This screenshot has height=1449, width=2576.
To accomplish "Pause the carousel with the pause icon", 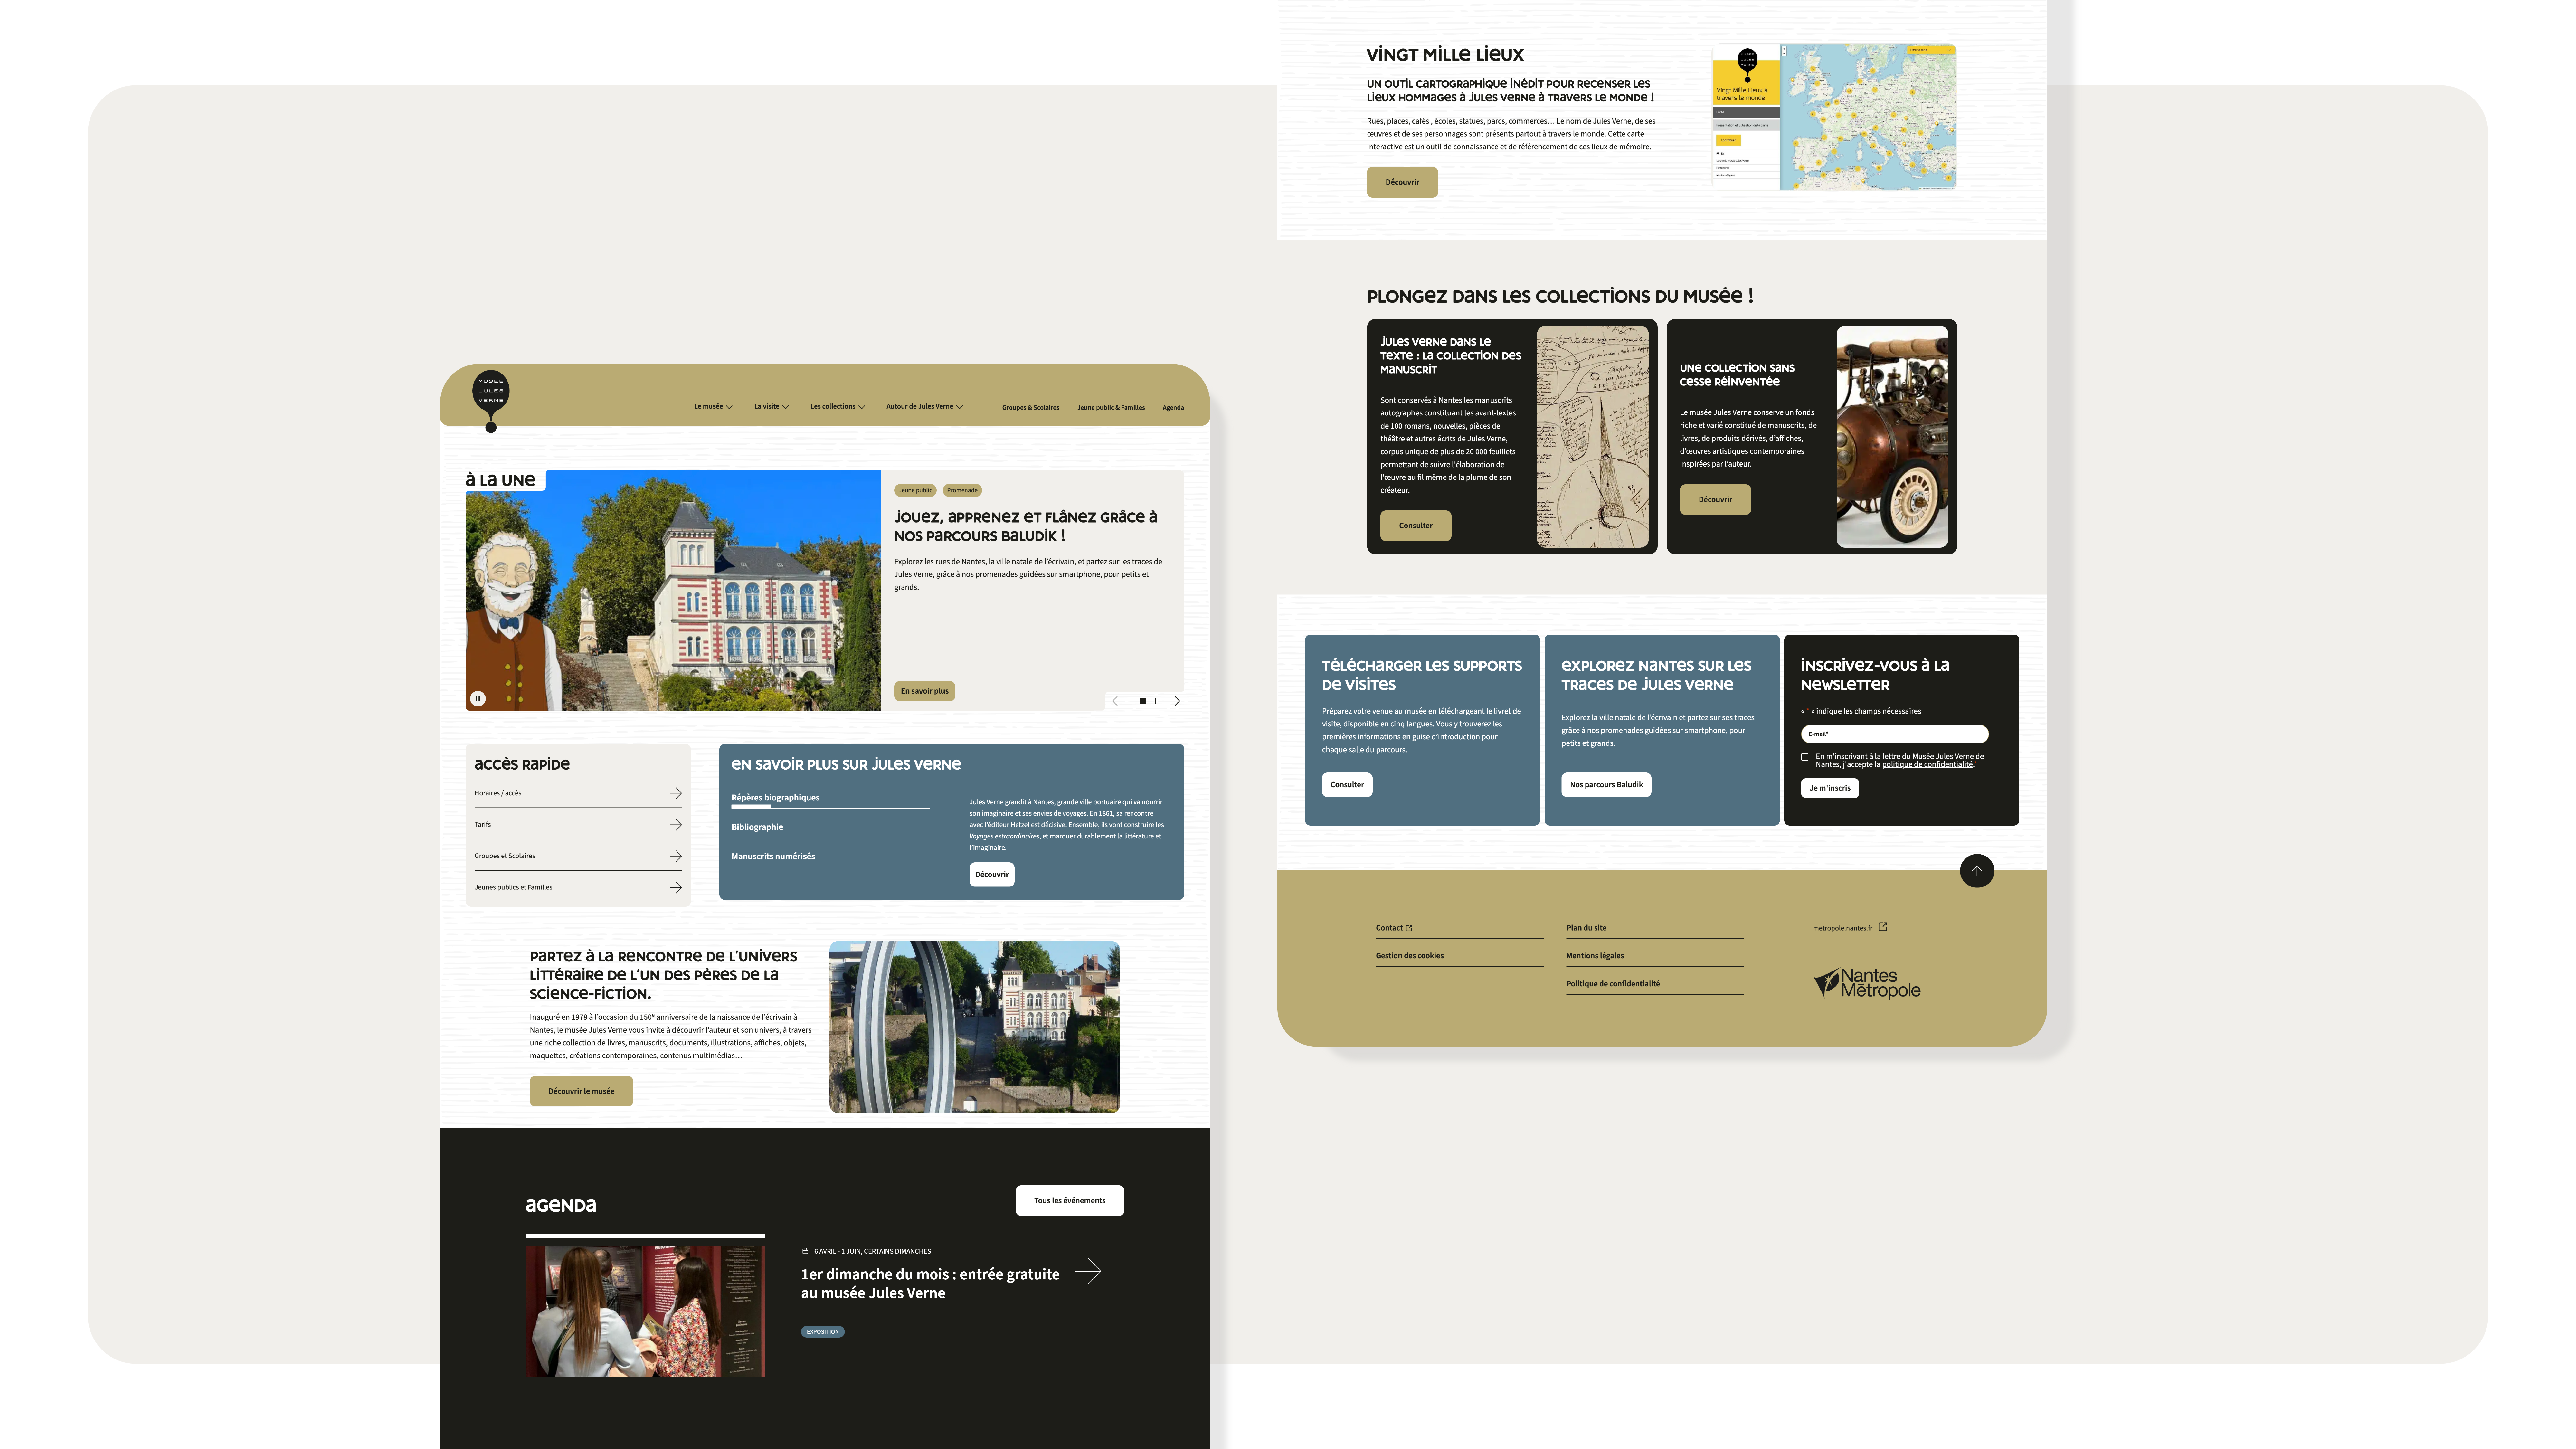I will [478, 699].
